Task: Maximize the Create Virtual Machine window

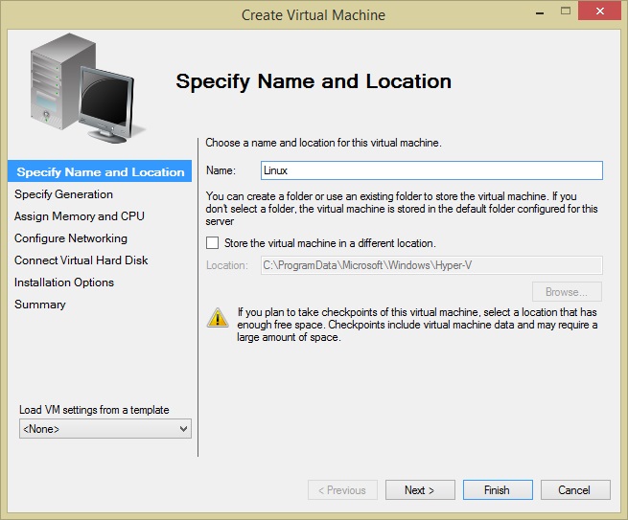Action: (566, 11)
